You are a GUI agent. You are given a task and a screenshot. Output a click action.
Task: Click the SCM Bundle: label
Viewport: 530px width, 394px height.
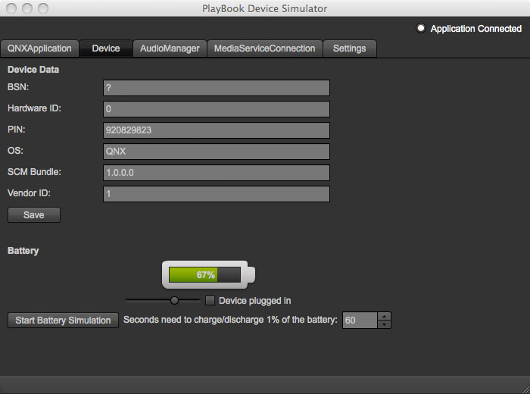pyautogui.click(x=34, y=172)
